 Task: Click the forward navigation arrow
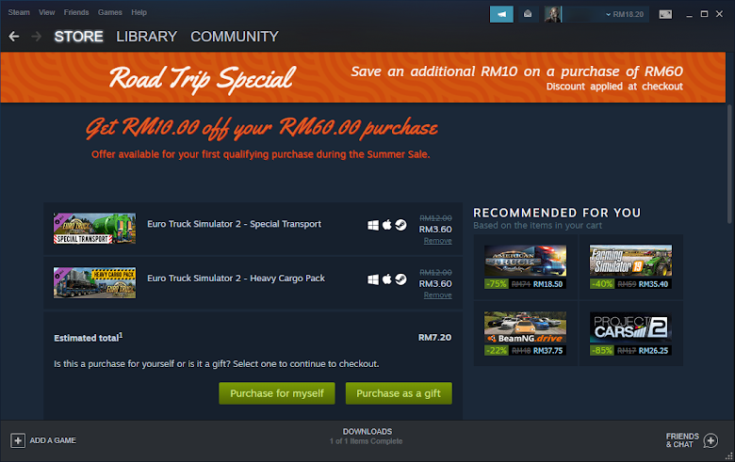[36, 37]
